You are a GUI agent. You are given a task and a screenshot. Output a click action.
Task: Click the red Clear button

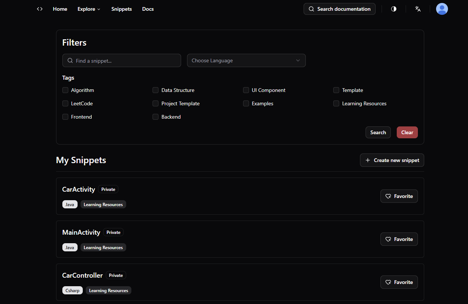pyautogui.click(x=407, y=132)
